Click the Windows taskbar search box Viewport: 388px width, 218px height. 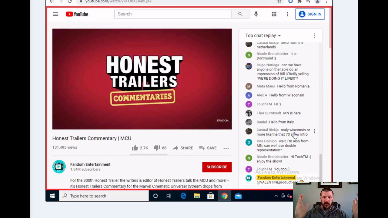104,196
